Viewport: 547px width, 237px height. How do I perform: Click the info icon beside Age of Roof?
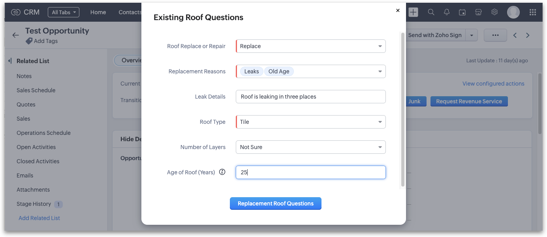point(222,172)
